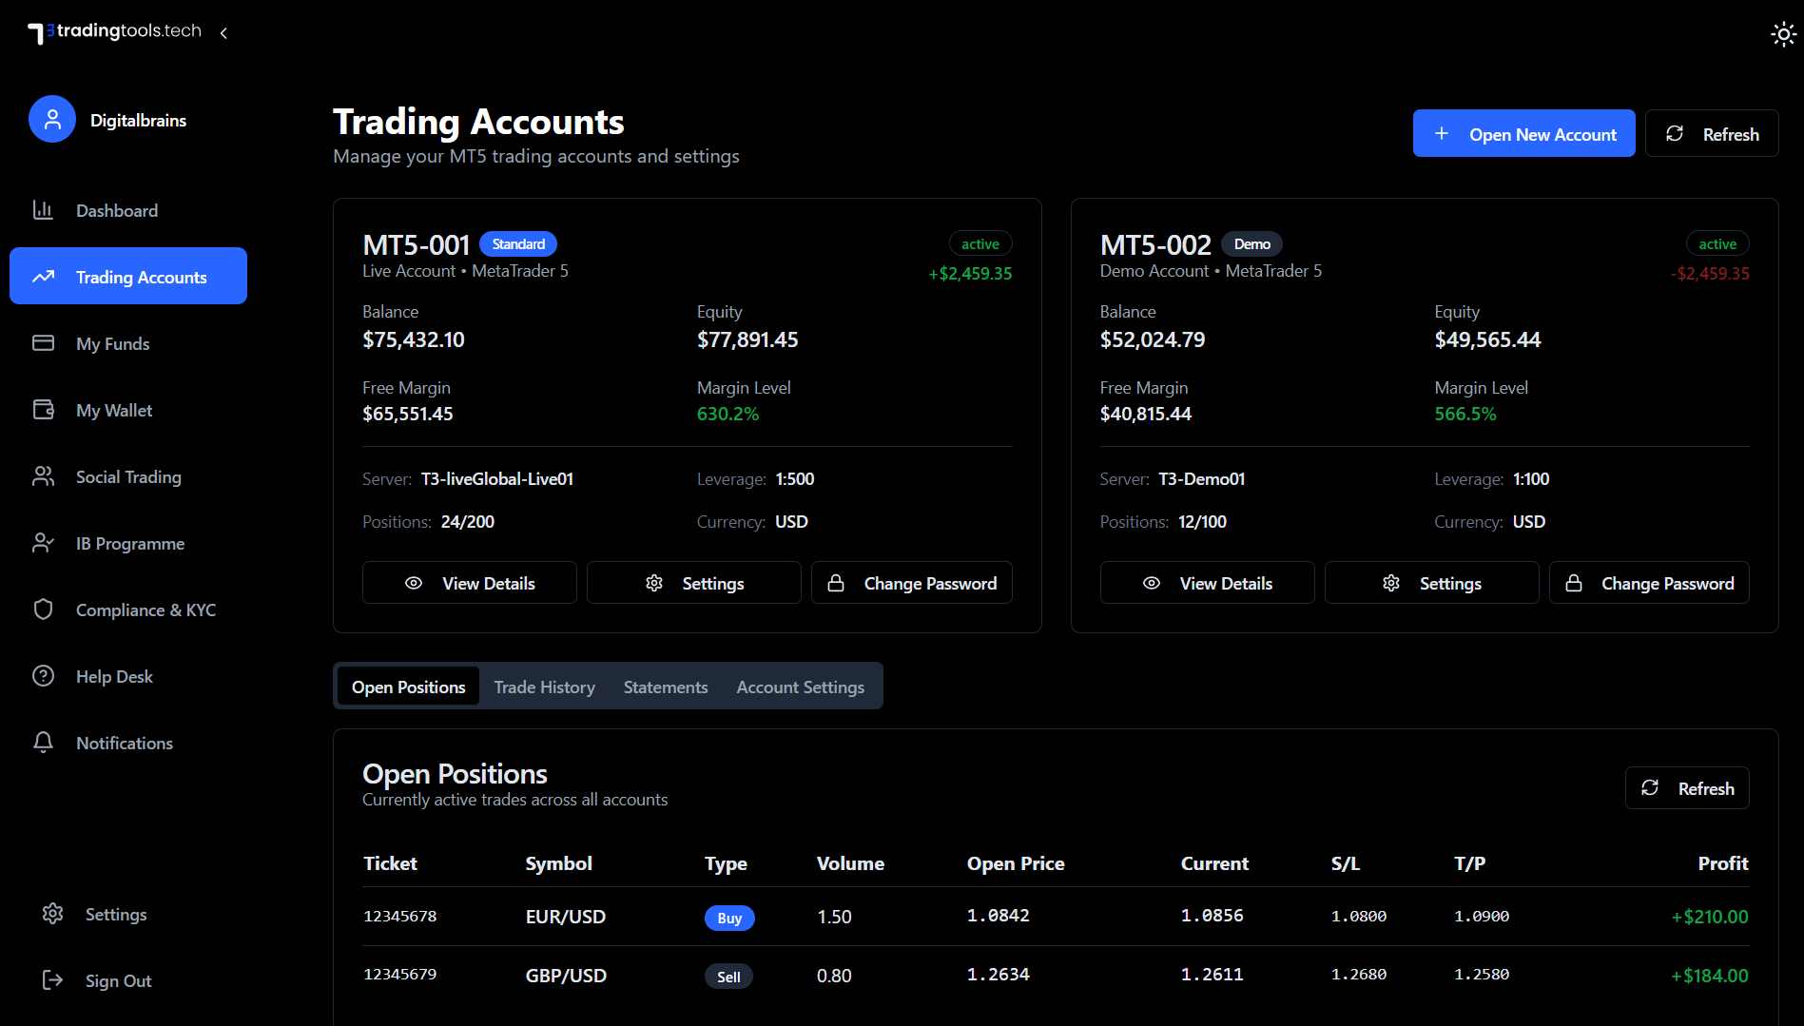Select the My Funds sidebar icon
1804x1026 pixels.
(44, 343)
